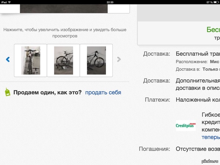Click the "Бесплатный" shipping description
The image size is (220, 165).
pyautogui.click(x=197, y=54)
